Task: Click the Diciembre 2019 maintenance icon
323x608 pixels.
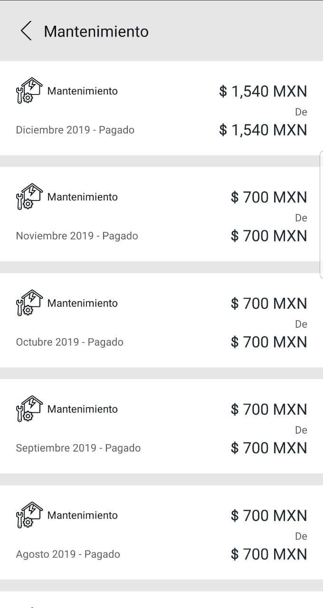Action: click(x=29, y=91)
